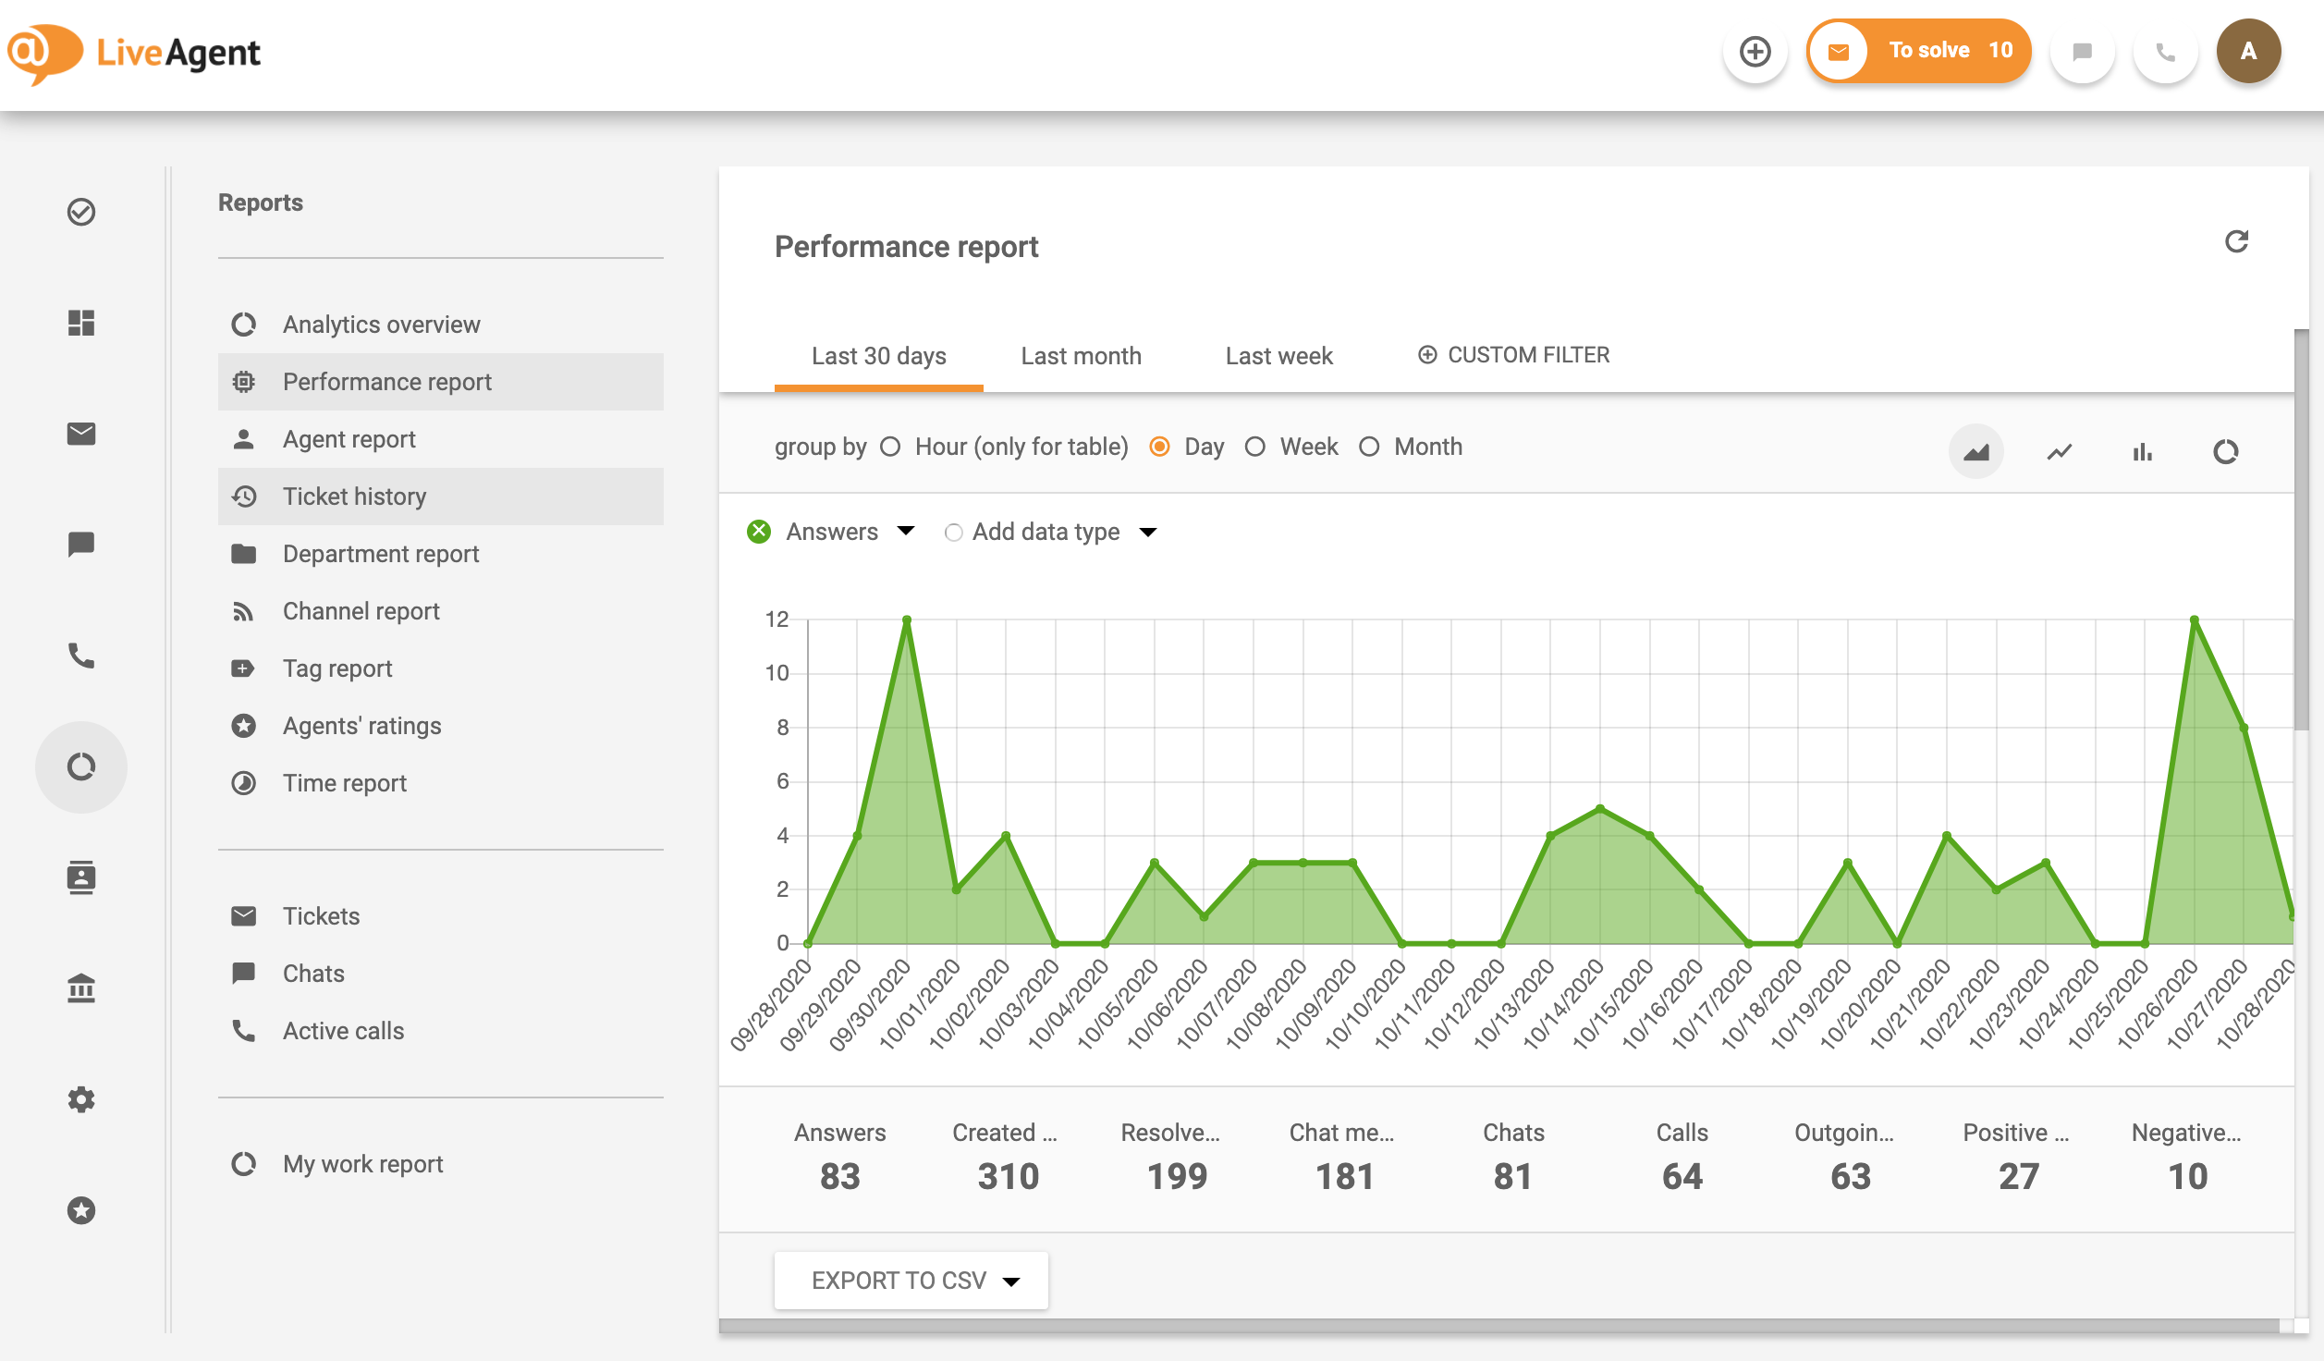Viewport: 2324px width, 1361px height.
Task: Open the Tickets email icon in the sidebar
Action: pos(81,433)
